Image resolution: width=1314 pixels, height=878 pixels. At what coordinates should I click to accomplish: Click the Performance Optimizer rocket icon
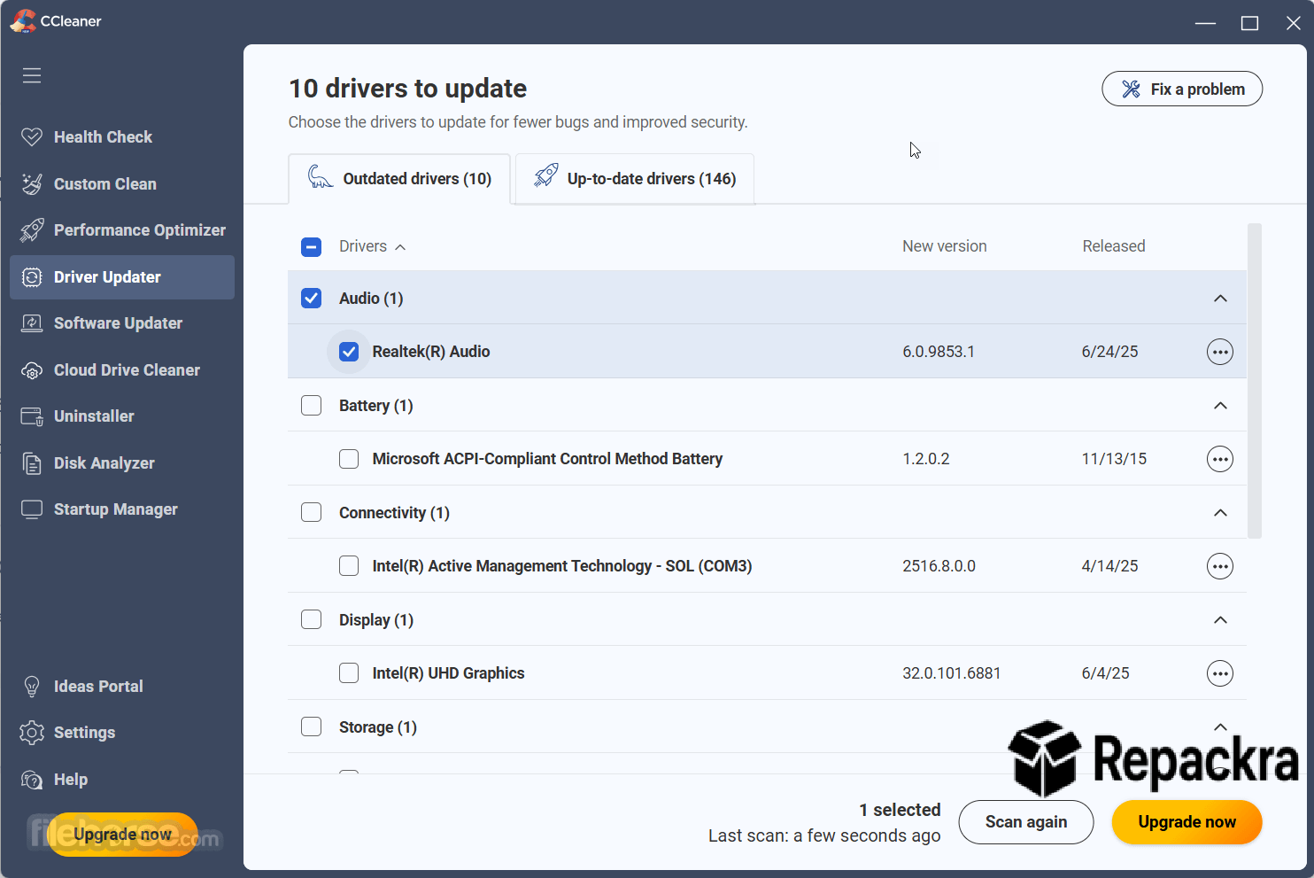click(32, 230)
